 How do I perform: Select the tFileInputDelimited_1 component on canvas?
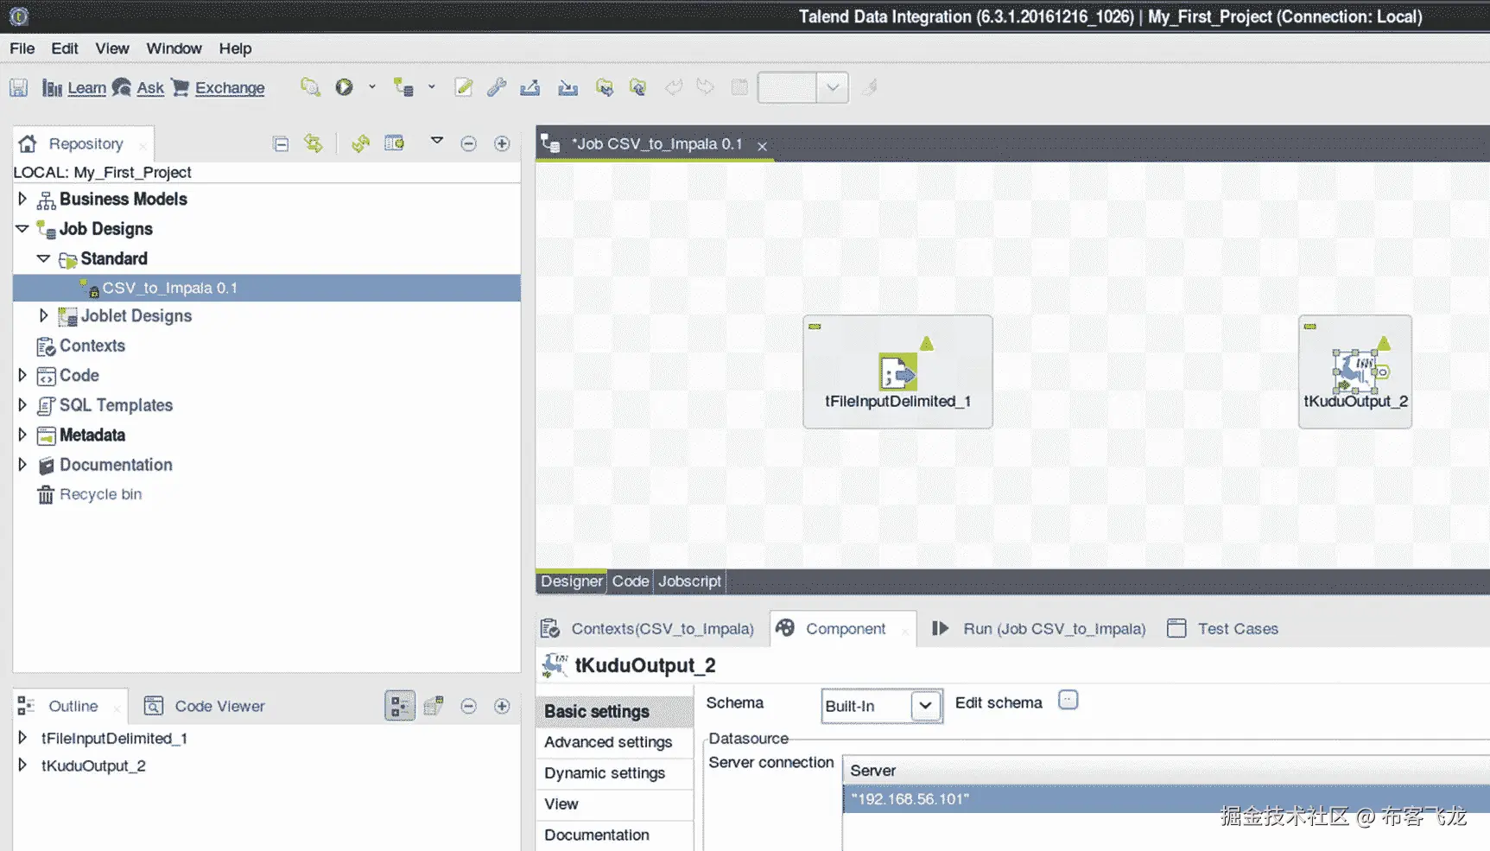coord(897,372)
